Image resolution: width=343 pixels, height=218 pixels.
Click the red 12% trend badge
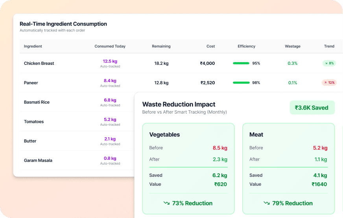click(329, 82)
